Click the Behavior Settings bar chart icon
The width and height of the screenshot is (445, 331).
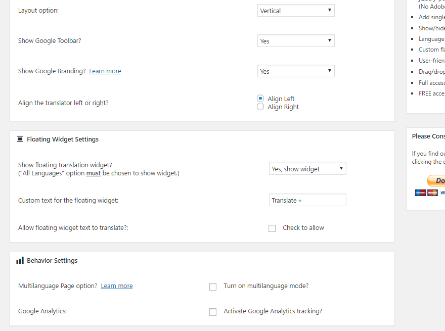point(20,260)
